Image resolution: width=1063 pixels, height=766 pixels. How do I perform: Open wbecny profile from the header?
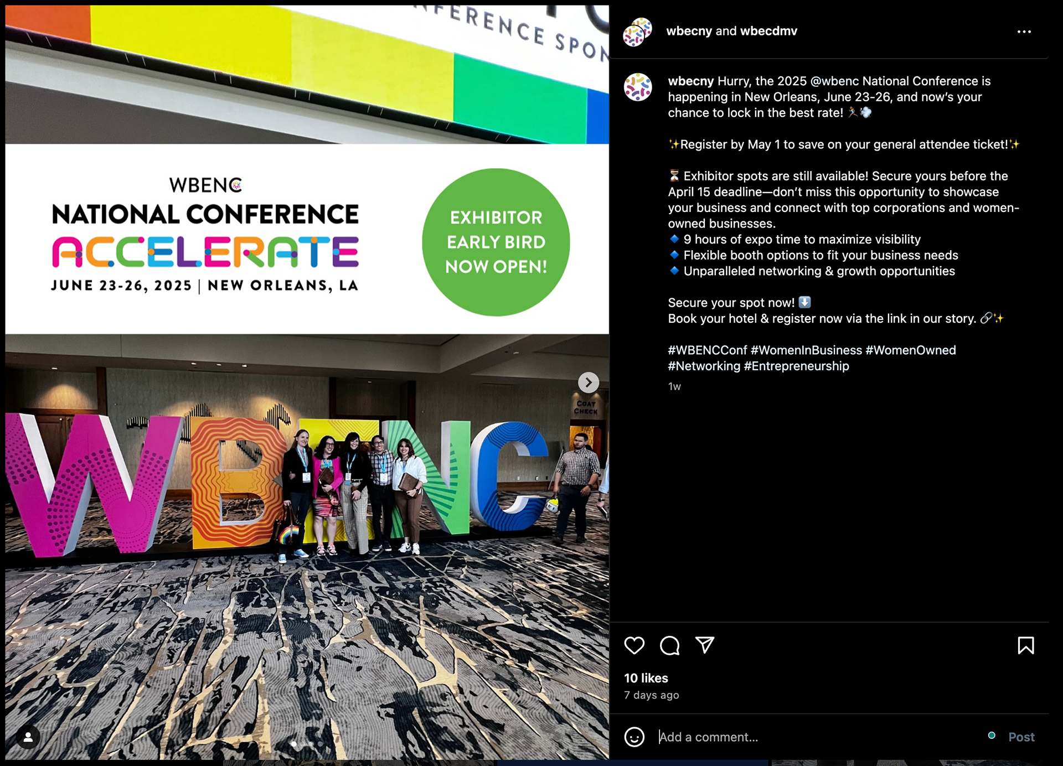click(689, 31)
